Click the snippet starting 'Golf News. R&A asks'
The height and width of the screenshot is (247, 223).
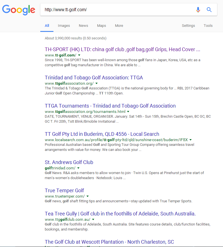tap(124, 175)
